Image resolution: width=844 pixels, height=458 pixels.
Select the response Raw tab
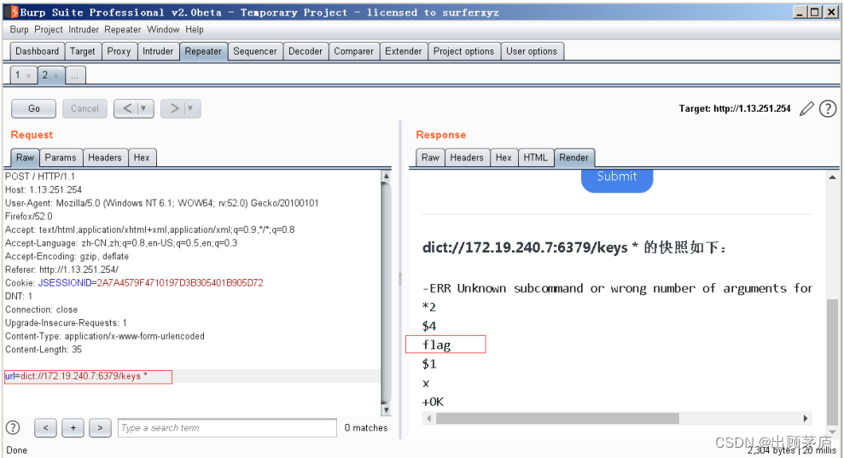(430, 158)
